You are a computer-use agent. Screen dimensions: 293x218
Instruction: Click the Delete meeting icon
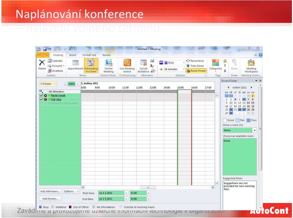(x=42, y=65)
